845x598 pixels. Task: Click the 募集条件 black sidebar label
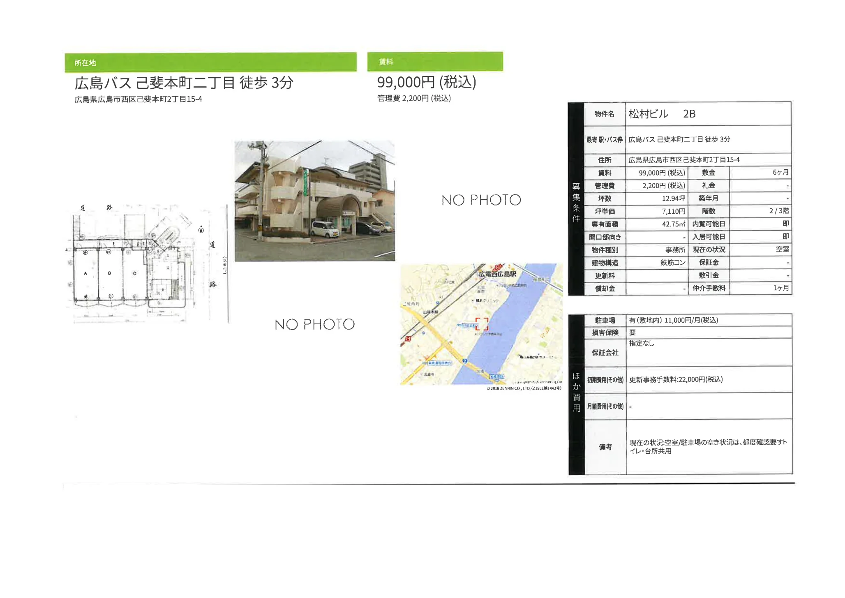[x=576, y=203]
